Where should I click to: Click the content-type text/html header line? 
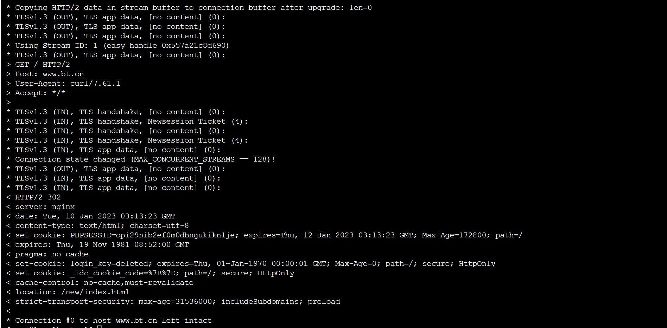(102, 226)
